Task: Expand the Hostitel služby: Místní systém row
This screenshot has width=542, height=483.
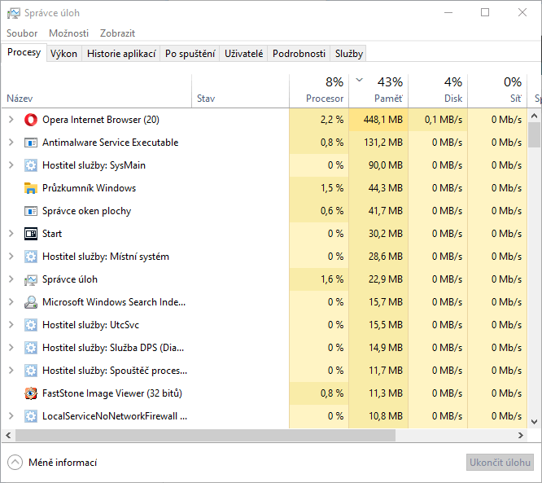Action: coord(11,257)
